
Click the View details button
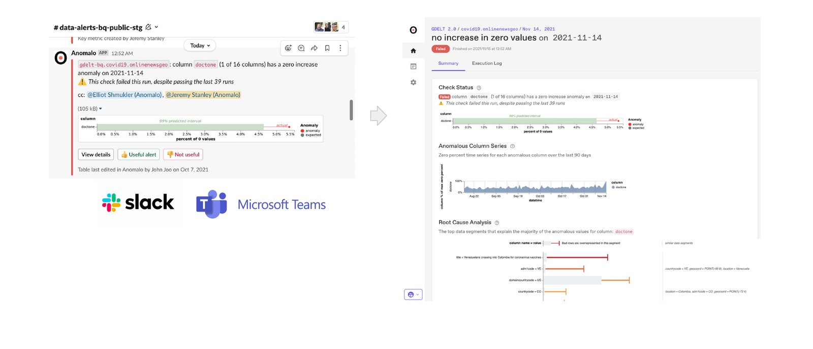click(x=96, y=155)
